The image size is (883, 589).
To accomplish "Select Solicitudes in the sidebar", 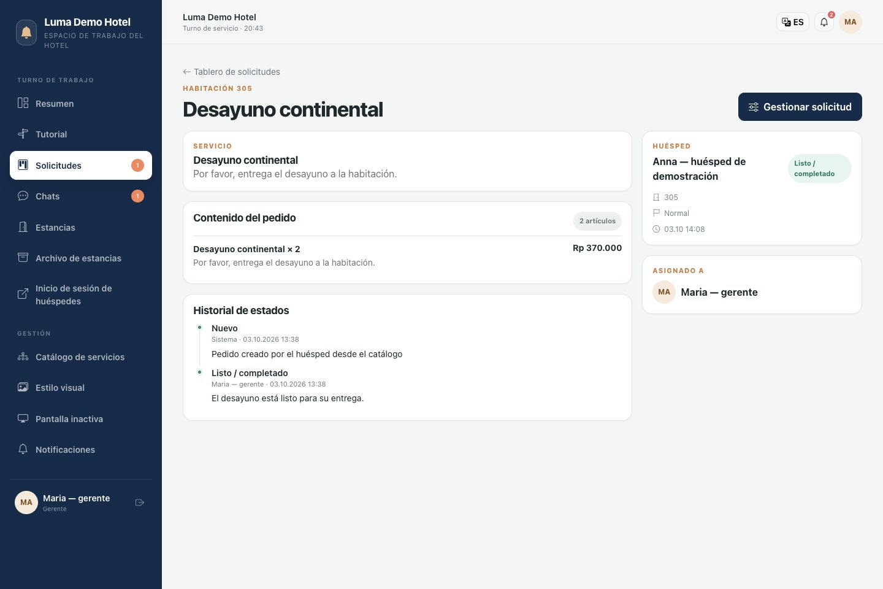I will pyautogui.click(x=81, y=166).
